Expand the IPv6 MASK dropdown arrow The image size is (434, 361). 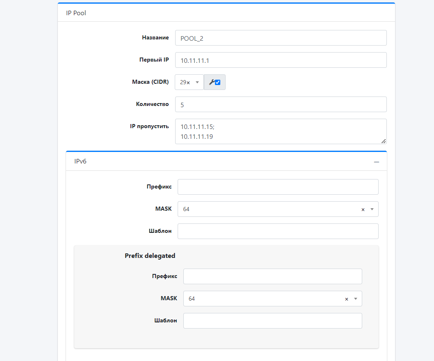pyautogui.click(x=372, y=209)
